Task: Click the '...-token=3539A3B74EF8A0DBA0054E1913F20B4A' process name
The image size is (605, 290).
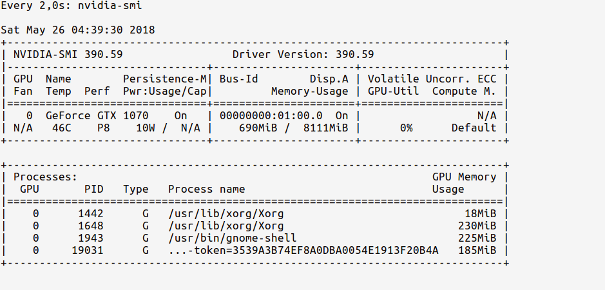Action: pyautogui.click(x=303, y=251)
